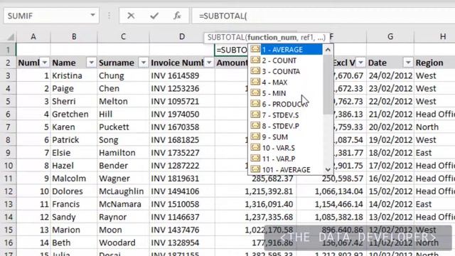This screenshot has width=455, height=256.
Task: Select column D header
Action: (182, 36)
